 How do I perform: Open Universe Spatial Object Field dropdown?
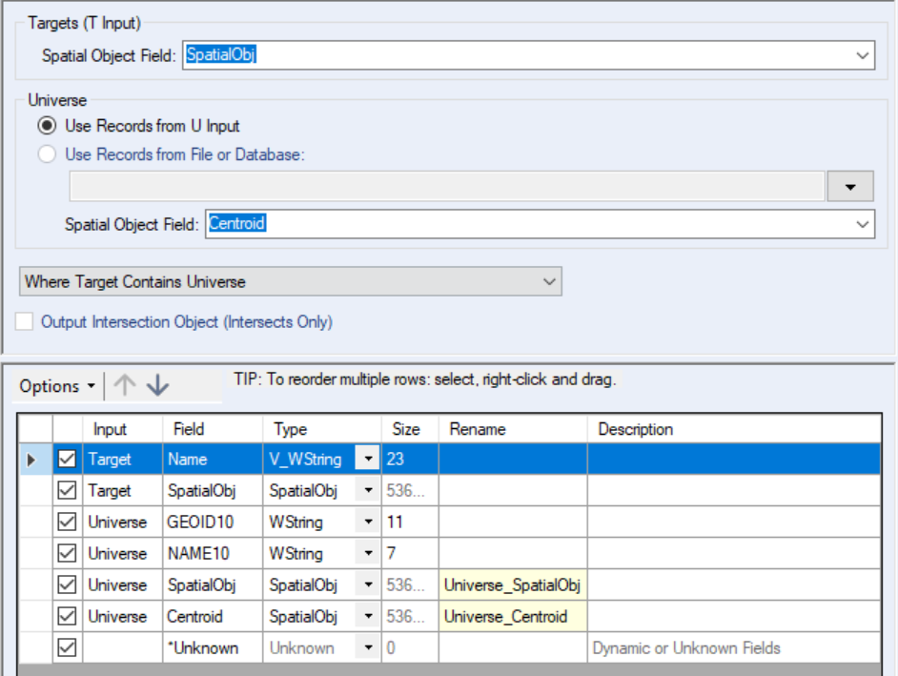(862, 224)
